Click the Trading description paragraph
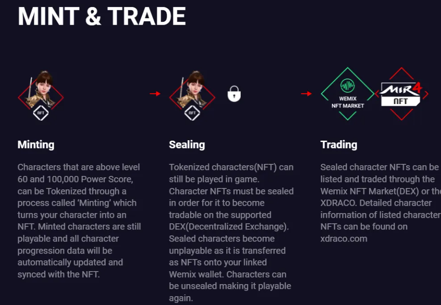Viewport: 441px width, 305px height. 381,203
